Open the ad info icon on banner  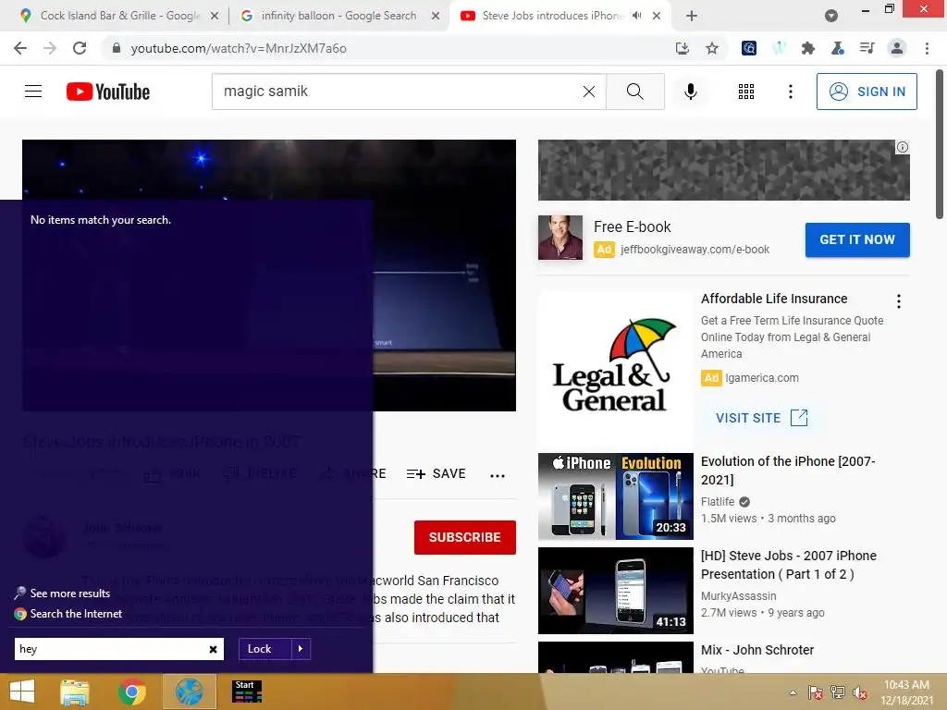point(903,147)
